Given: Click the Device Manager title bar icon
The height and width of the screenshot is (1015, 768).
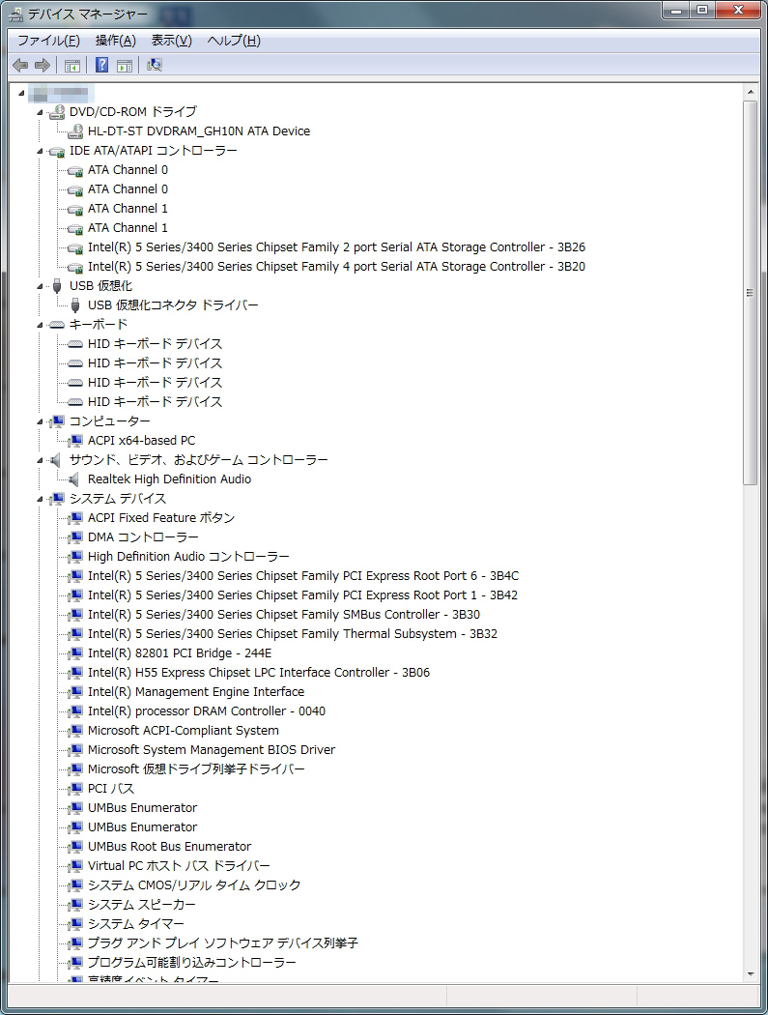Looking at the screenshot, I should [16, 14].
